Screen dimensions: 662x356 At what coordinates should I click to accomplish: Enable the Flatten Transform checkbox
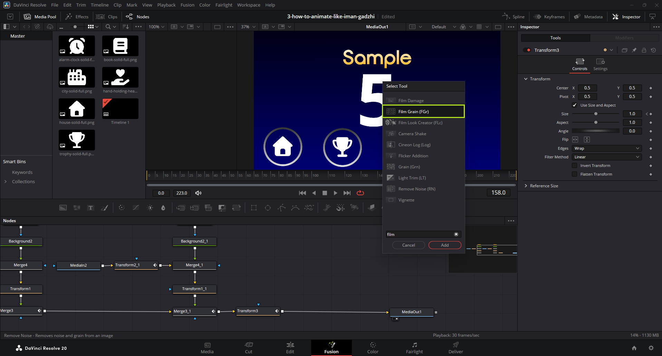[x=575, y=174]
